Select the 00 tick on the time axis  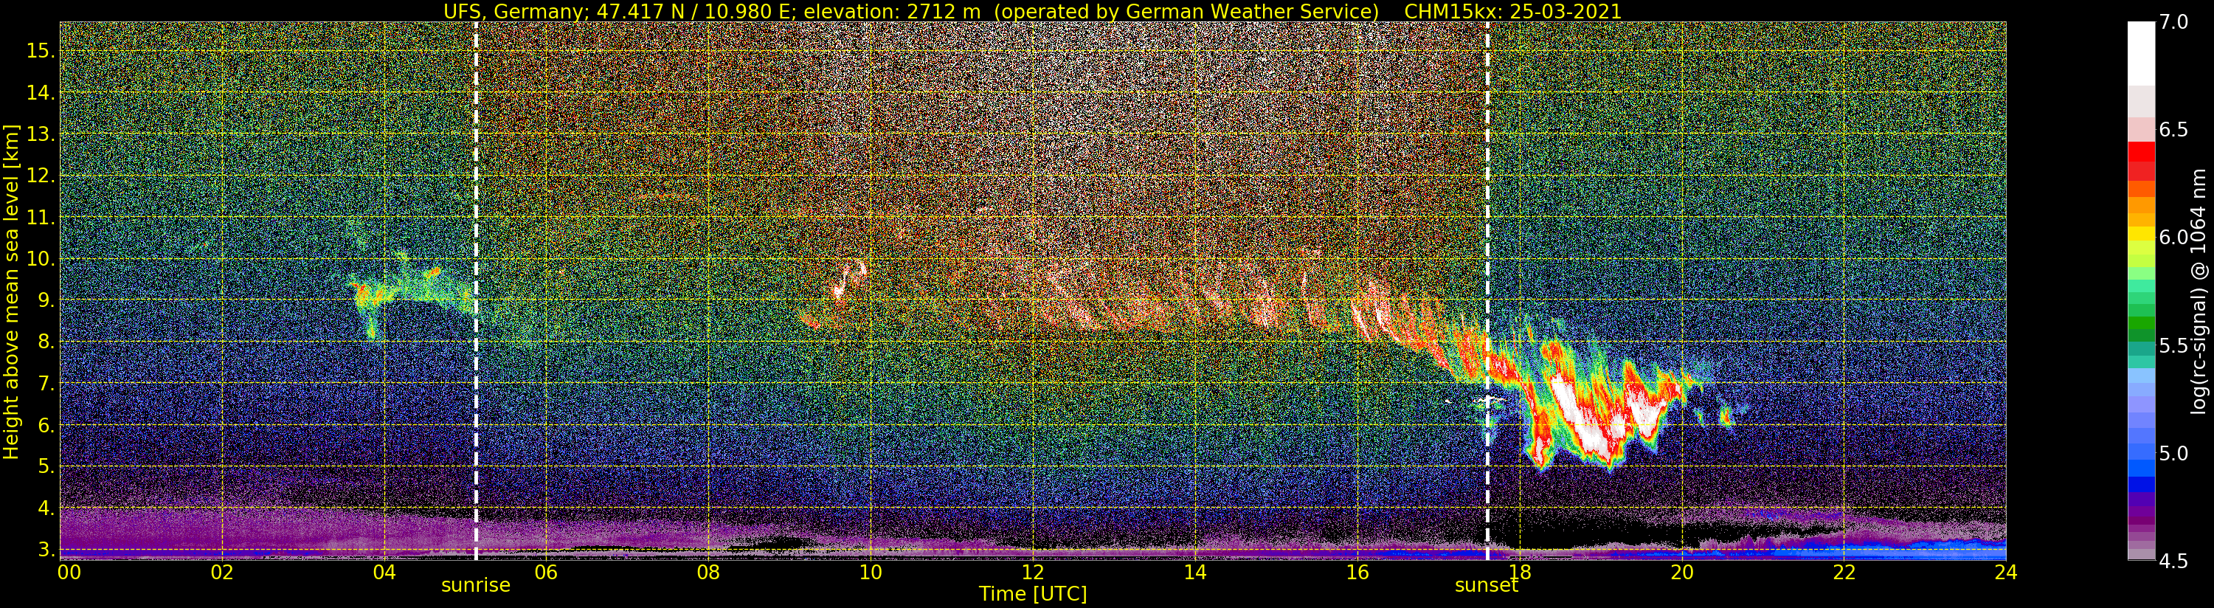tap(68, 573)
